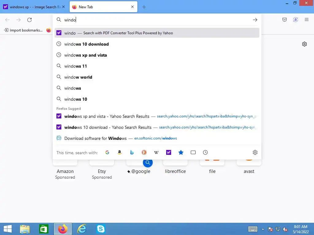The height and width of the screenshot is (235, 314).
Task: Open @google pinned shortcut
Action: (139, 167)
